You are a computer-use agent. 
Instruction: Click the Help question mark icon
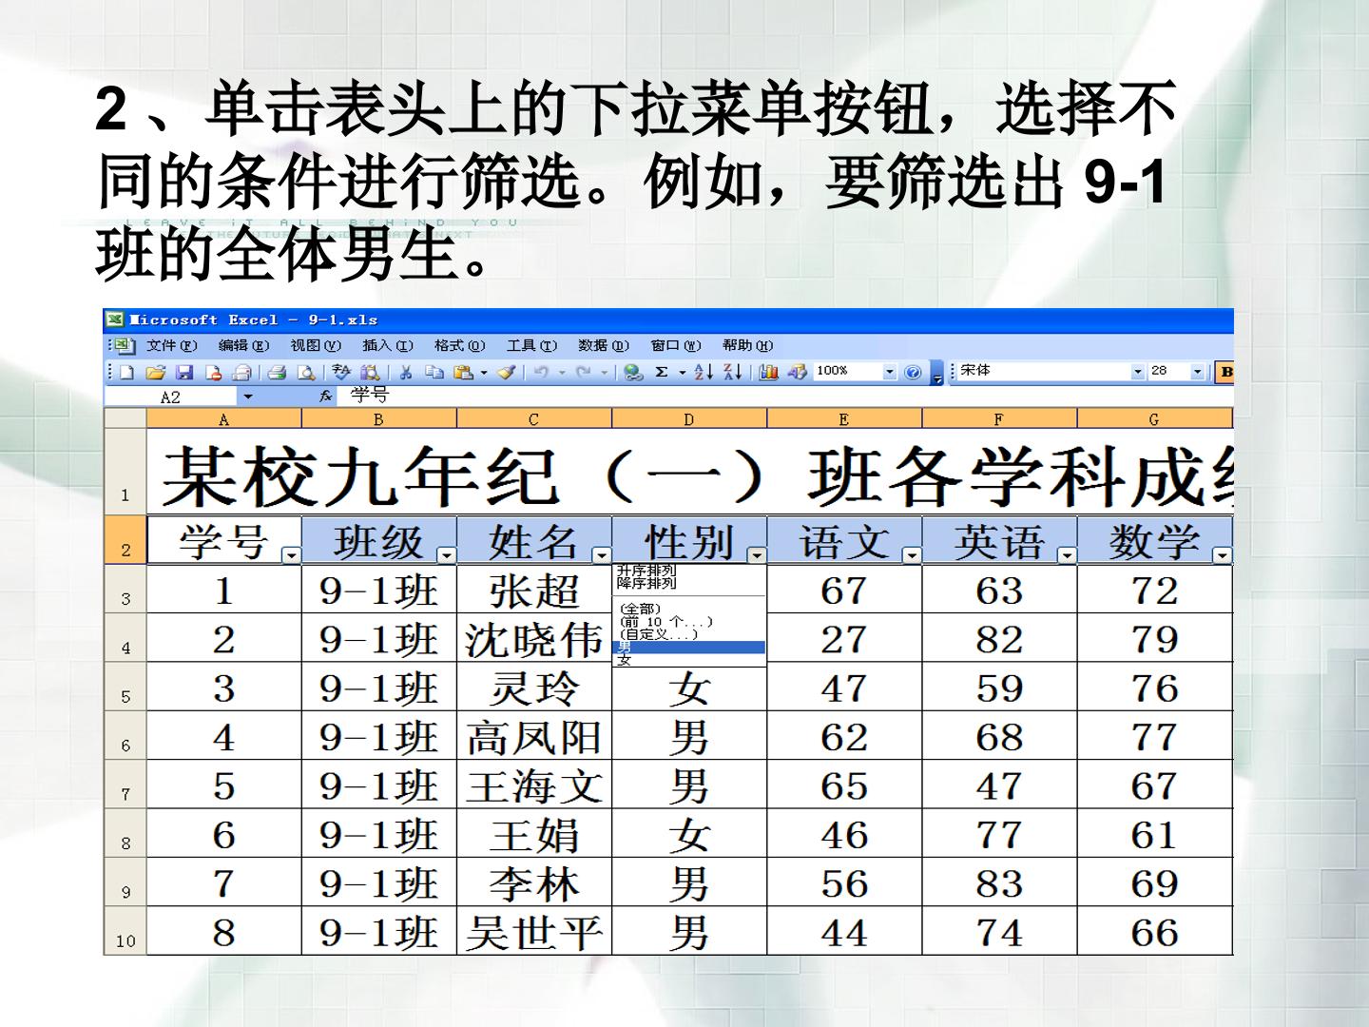914,372
